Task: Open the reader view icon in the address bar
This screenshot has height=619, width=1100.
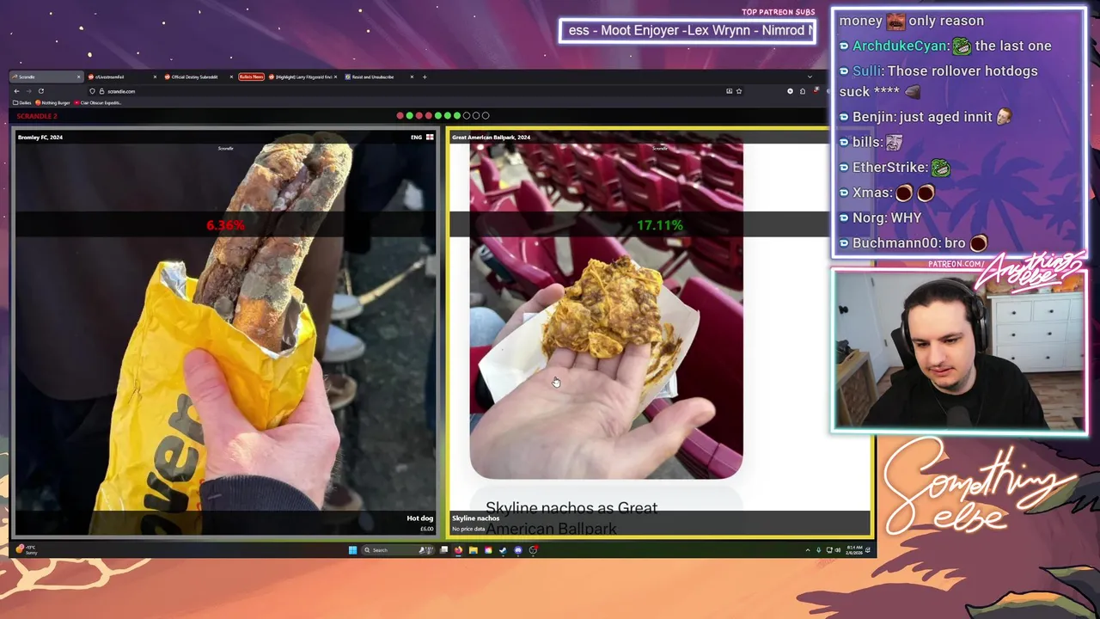Action: (729, 90)
